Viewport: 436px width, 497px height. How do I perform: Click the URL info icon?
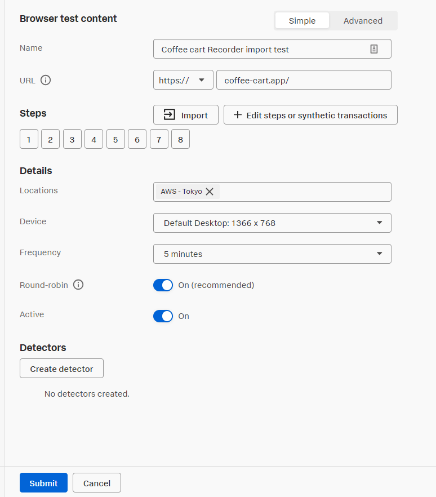click(46, 80)
